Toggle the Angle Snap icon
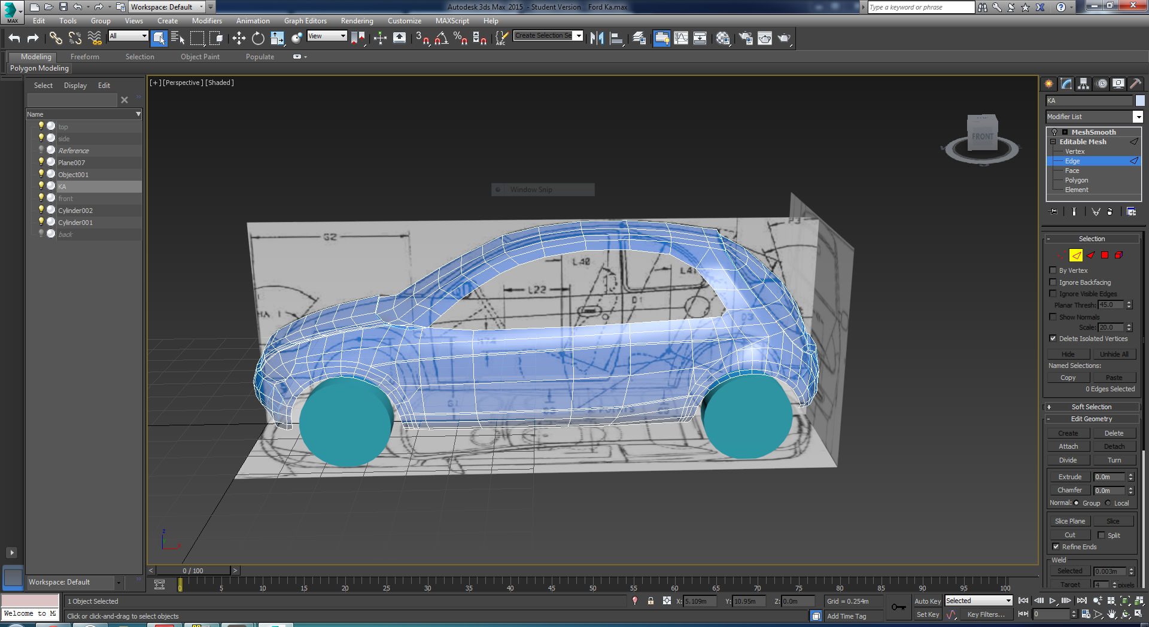 tap(442, 38)
